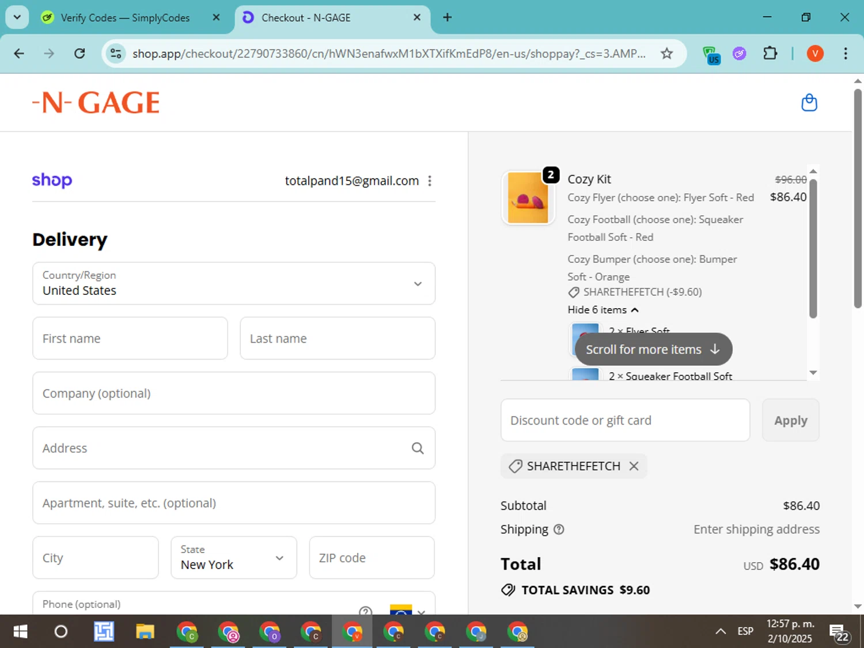Click the ZIP code field
The height and width of the screenshot is (648, 864).
click(x=372, y=558)
